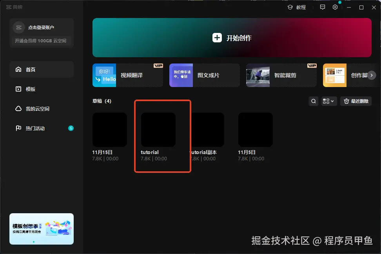Open 图文成片 text-to-video feature
381x254 pixels.
(x=204, y=75)
